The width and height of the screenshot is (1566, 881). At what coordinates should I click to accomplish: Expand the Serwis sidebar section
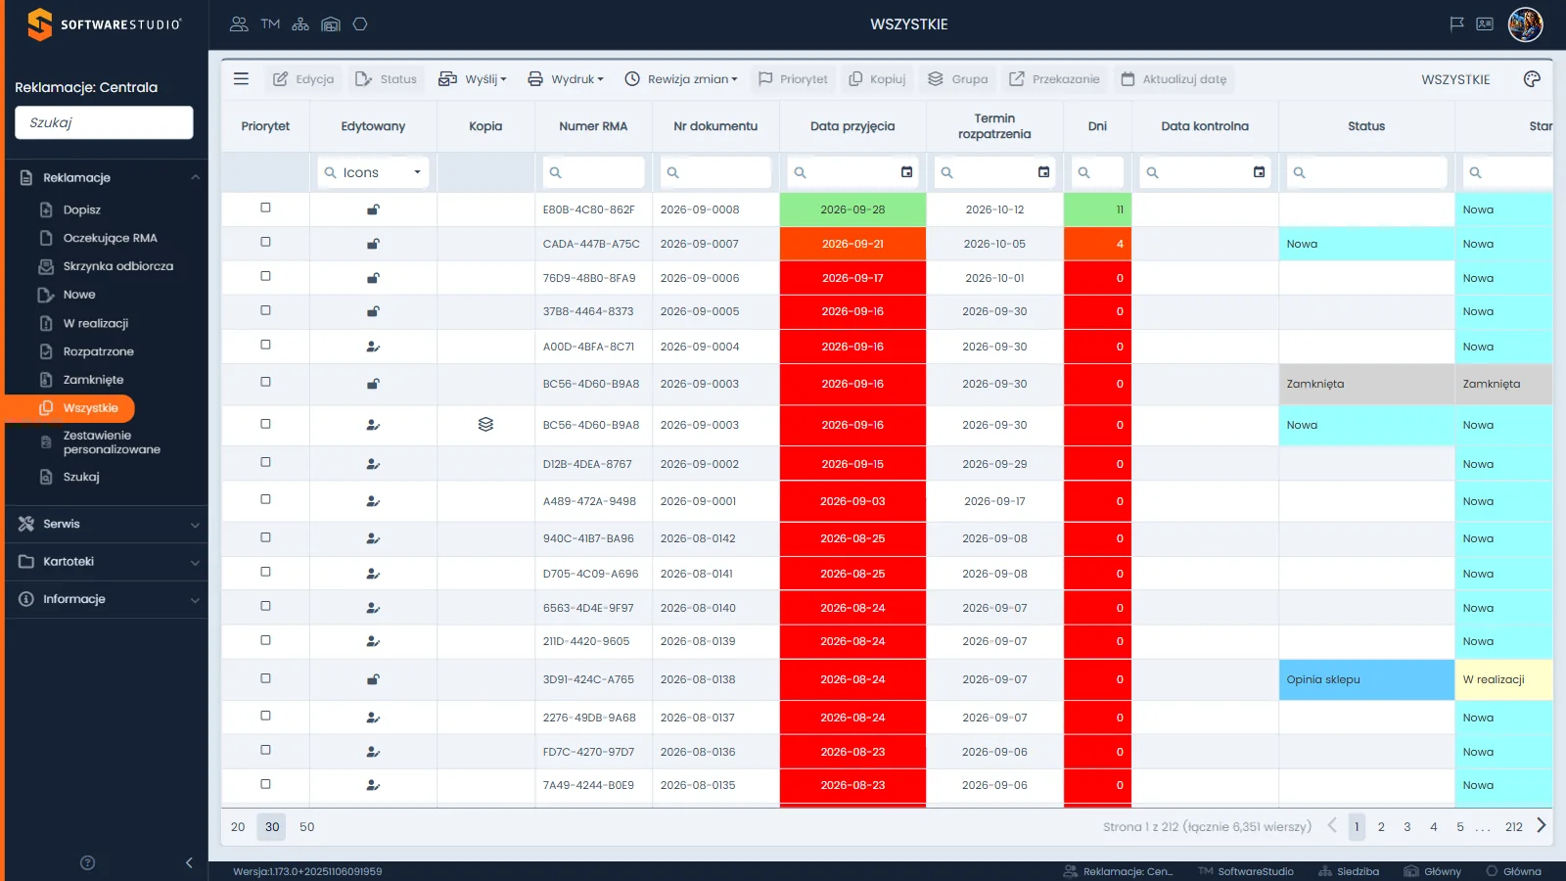[x=106, y=524]
